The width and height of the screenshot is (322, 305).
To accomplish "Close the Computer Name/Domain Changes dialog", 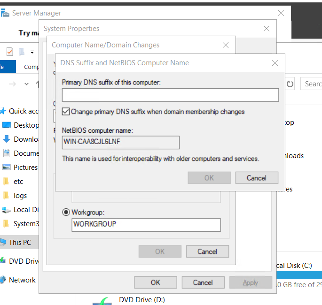I will tap(226, 45).
